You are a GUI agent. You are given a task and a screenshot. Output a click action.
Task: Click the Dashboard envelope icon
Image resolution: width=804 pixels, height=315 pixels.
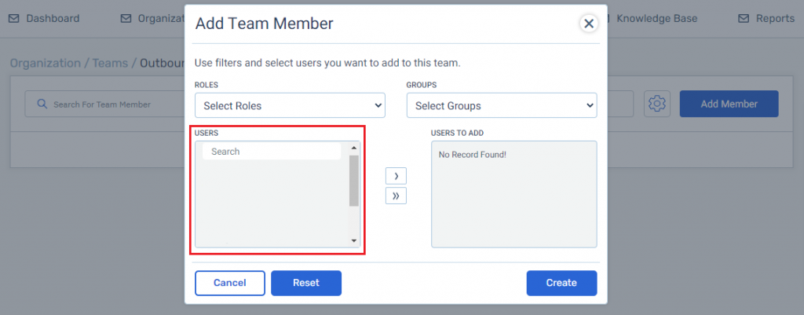coord(14,19)
